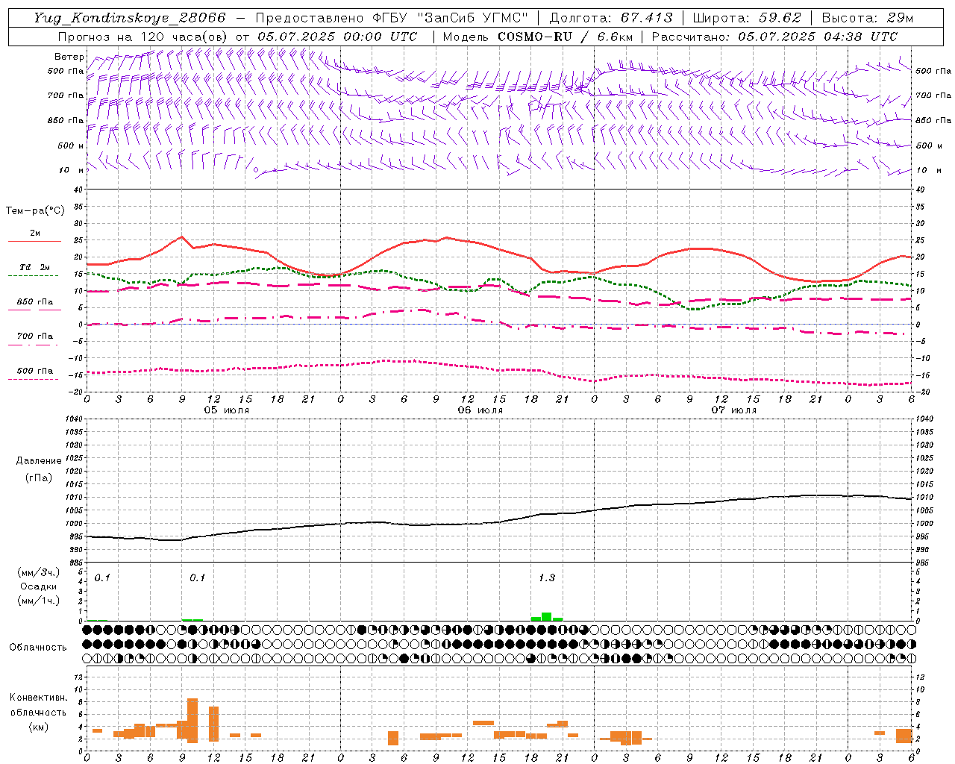955x764 pixels.
Task: Click the (мм/3ч.) units label
Action: [x=39, y=572]
